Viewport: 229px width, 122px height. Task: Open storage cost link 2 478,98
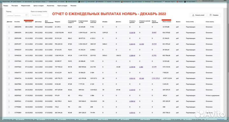point(132,67)
